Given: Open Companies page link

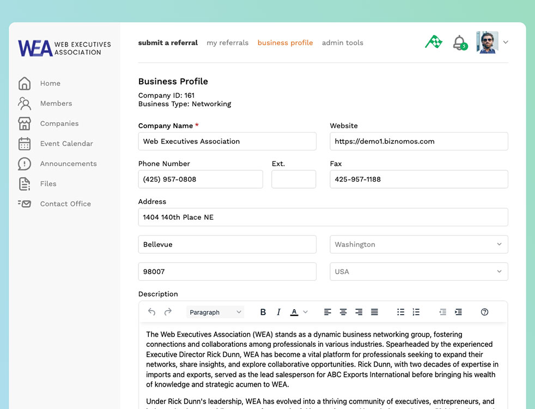Looking at the screenshot, I should click(x=59, y=124).
